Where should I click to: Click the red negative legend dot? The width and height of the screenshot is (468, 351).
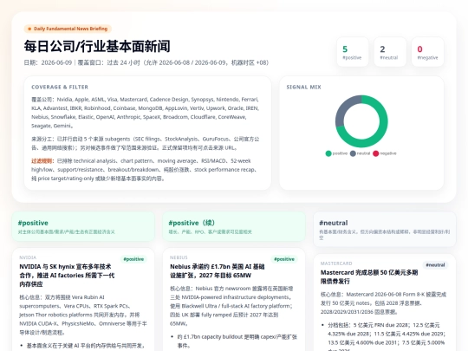(376, 153)
